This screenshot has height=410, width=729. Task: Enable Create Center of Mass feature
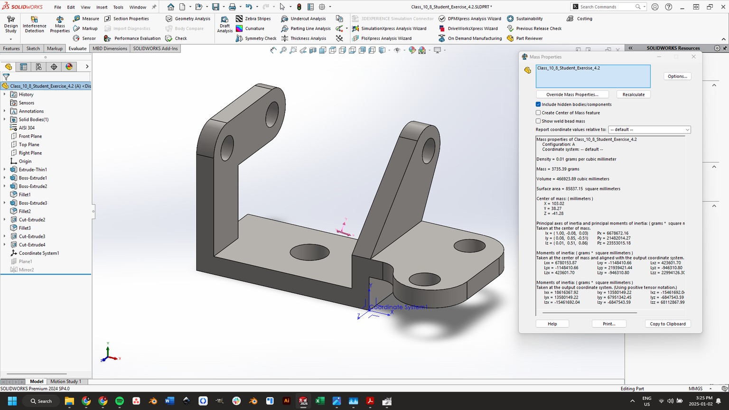(x=538, y=113)
